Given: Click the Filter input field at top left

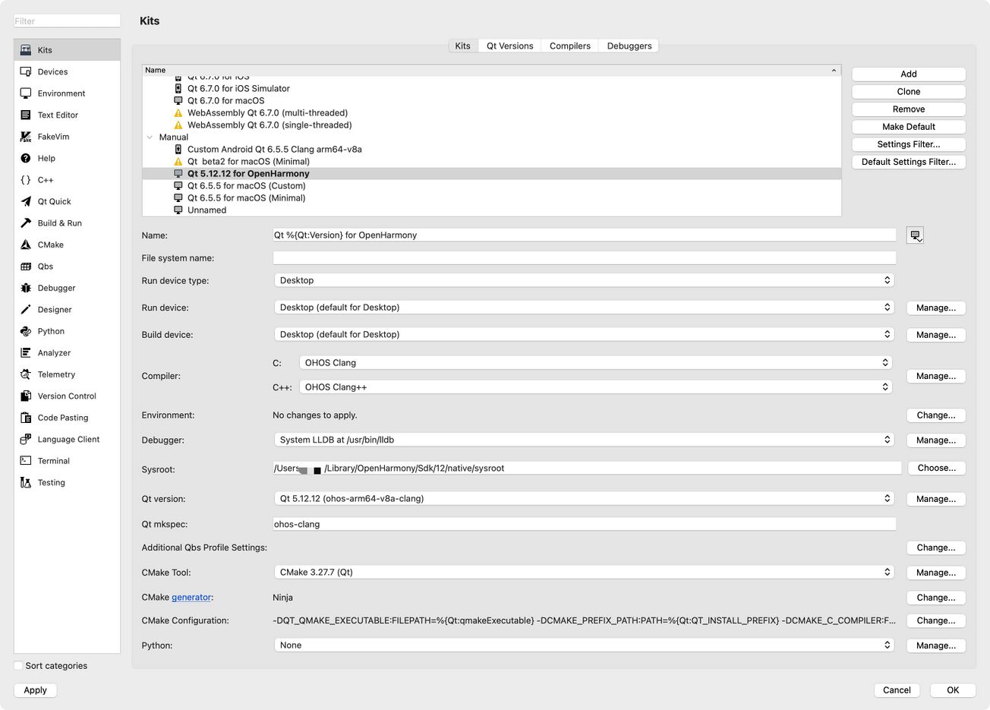Looking at the screenshot, I should (67, 21).
